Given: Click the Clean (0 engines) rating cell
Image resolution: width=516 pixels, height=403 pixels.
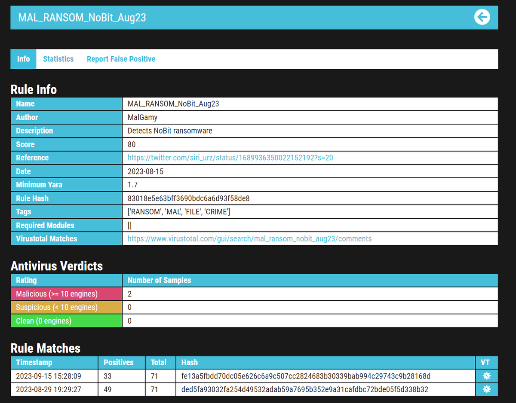Looking at the screenshot, I should pyautogui.click(x=66, y=321).
